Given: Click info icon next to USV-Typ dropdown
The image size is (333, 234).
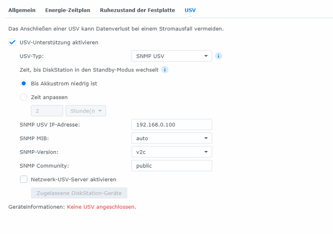Looking at the screenshot, I should (218, 56).
